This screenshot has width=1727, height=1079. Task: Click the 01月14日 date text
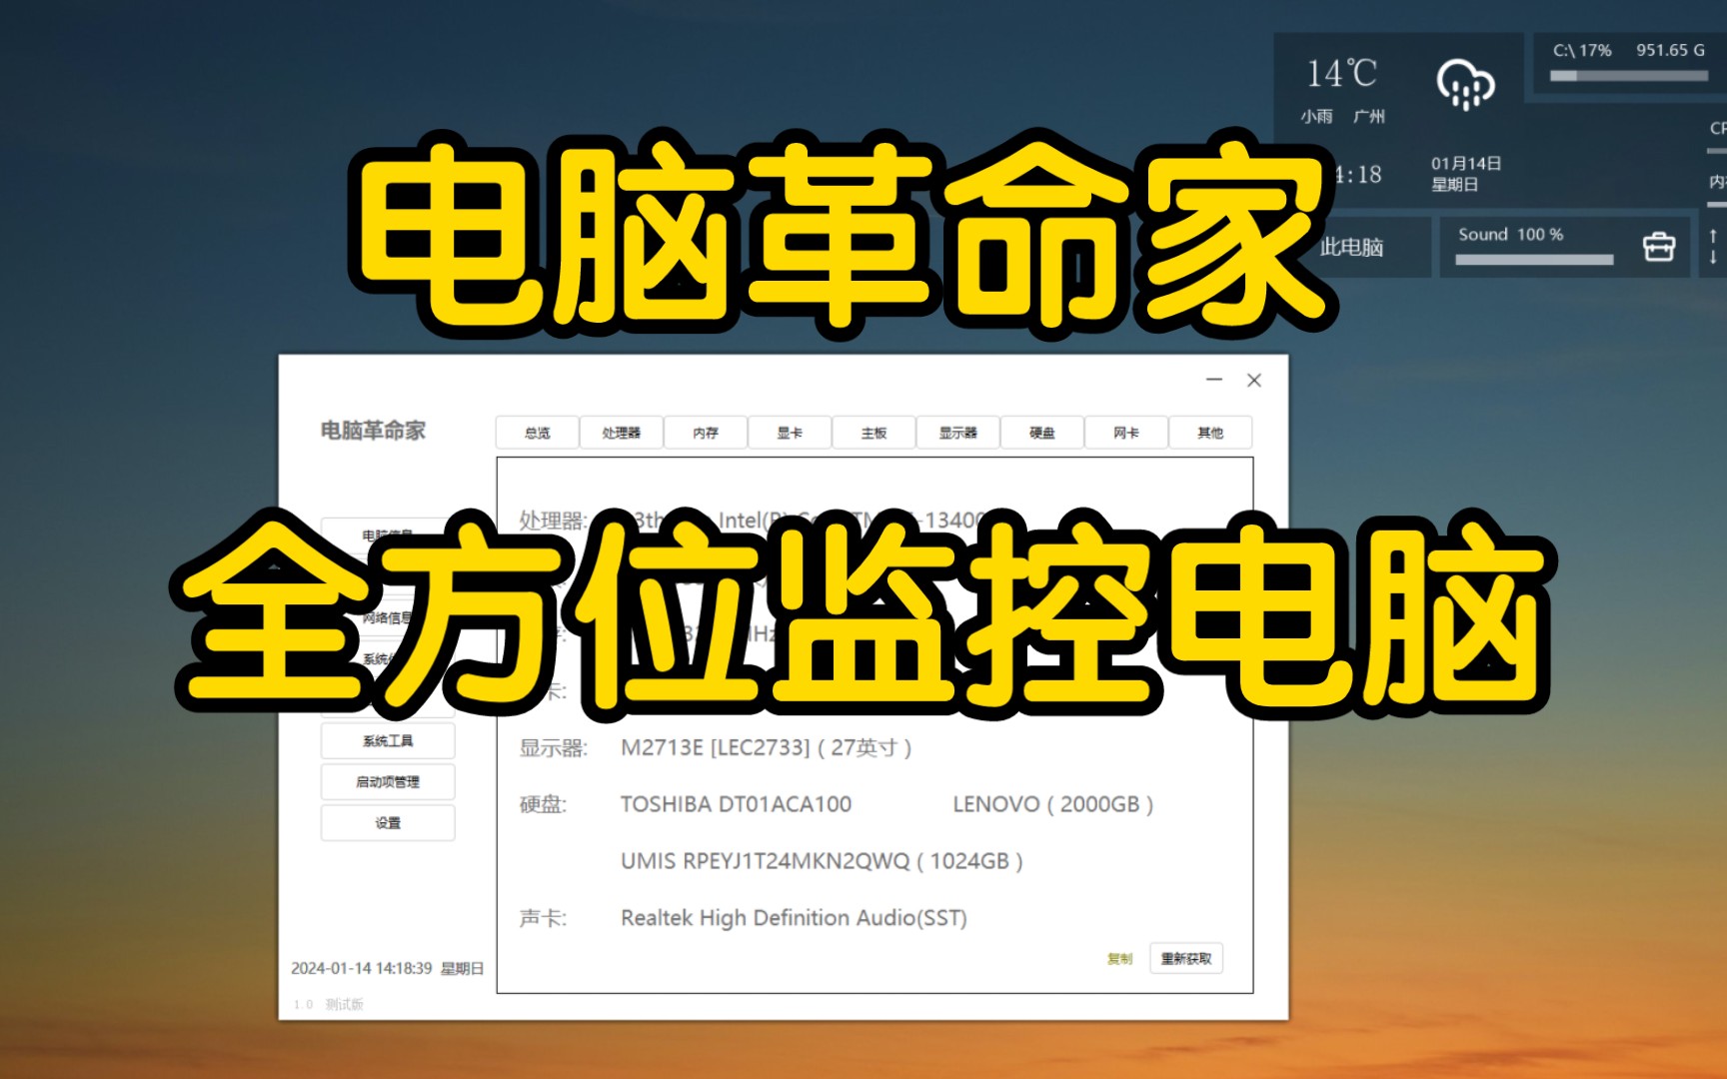[1466, 163]
